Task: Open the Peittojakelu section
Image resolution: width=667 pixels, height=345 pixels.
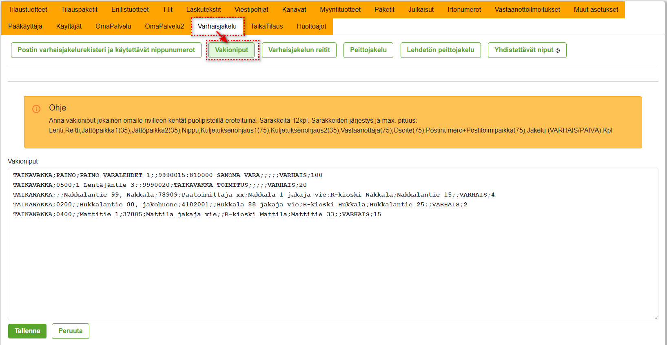Action: pos(368,50)
